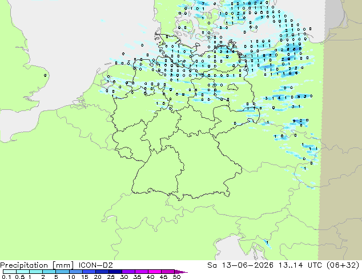Click the '0.5' legend scale value
362x279 pixels.
[x=19, y=277]
